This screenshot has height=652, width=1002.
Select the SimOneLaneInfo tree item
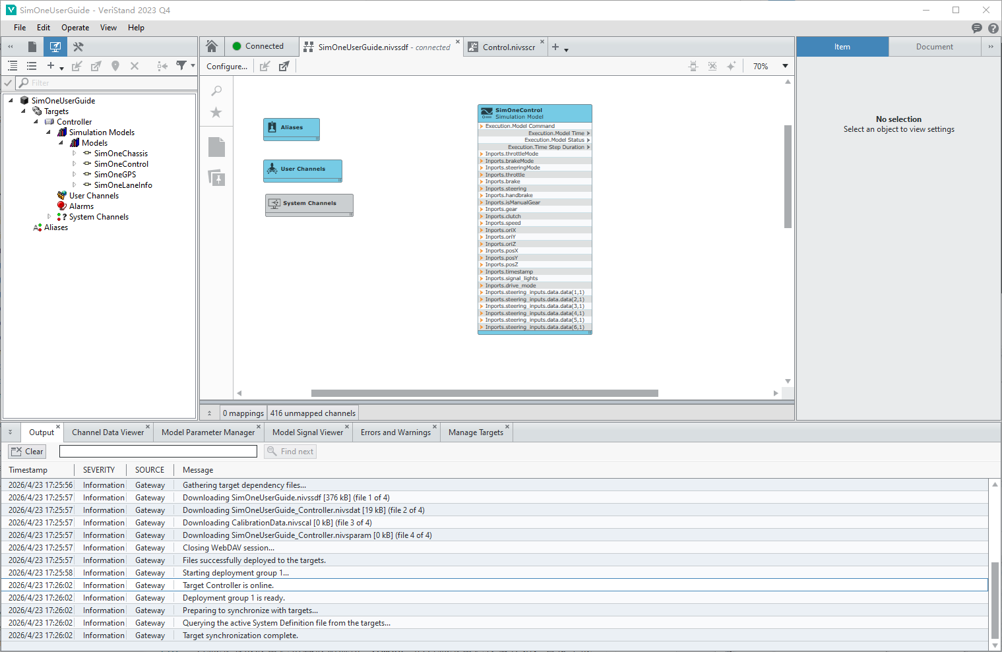coord(123,185)
